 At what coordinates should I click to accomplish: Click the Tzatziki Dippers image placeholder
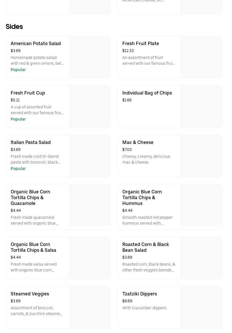[201, 307]
